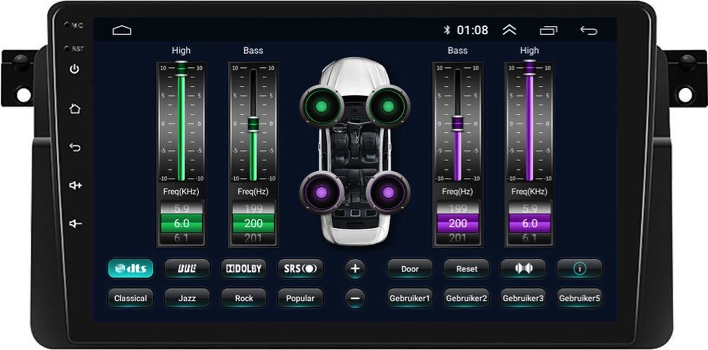Select the Jazz preset

(187, 298)
